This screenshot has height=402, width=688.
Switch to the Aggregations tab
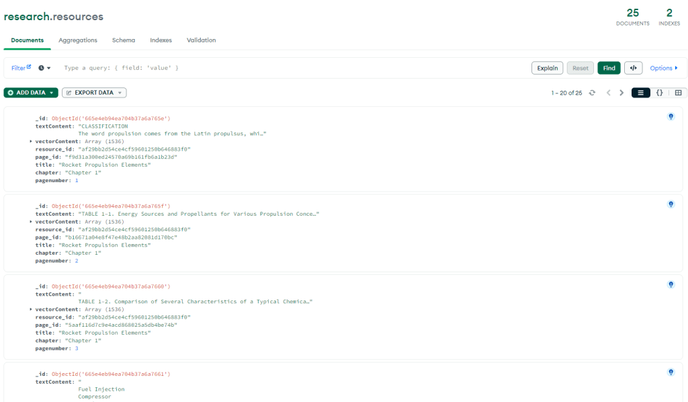point(78,40)
